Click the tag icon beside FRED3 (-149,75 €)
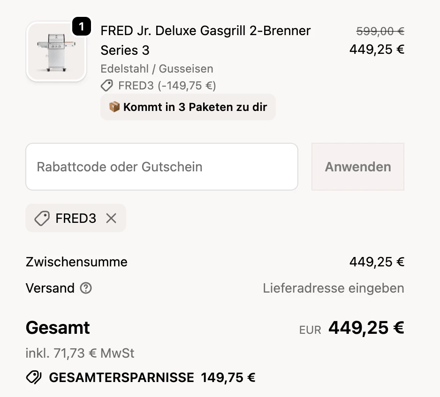The width and height of the screenshot is (440, 397). coord(107,86)
